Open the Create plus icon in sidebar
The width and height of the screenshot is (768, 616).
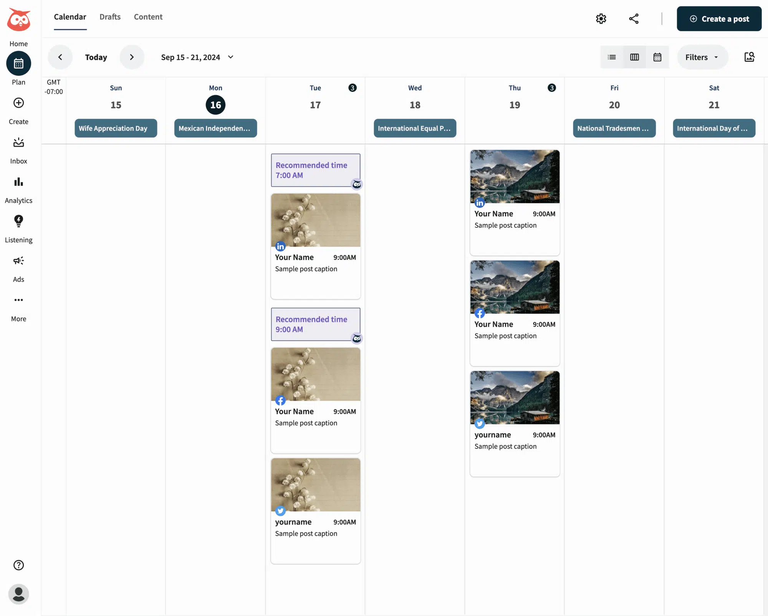18,103
